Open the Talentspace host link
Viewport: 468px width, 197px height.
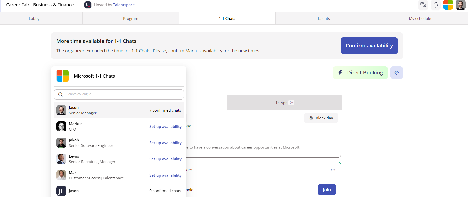(124, 5)
